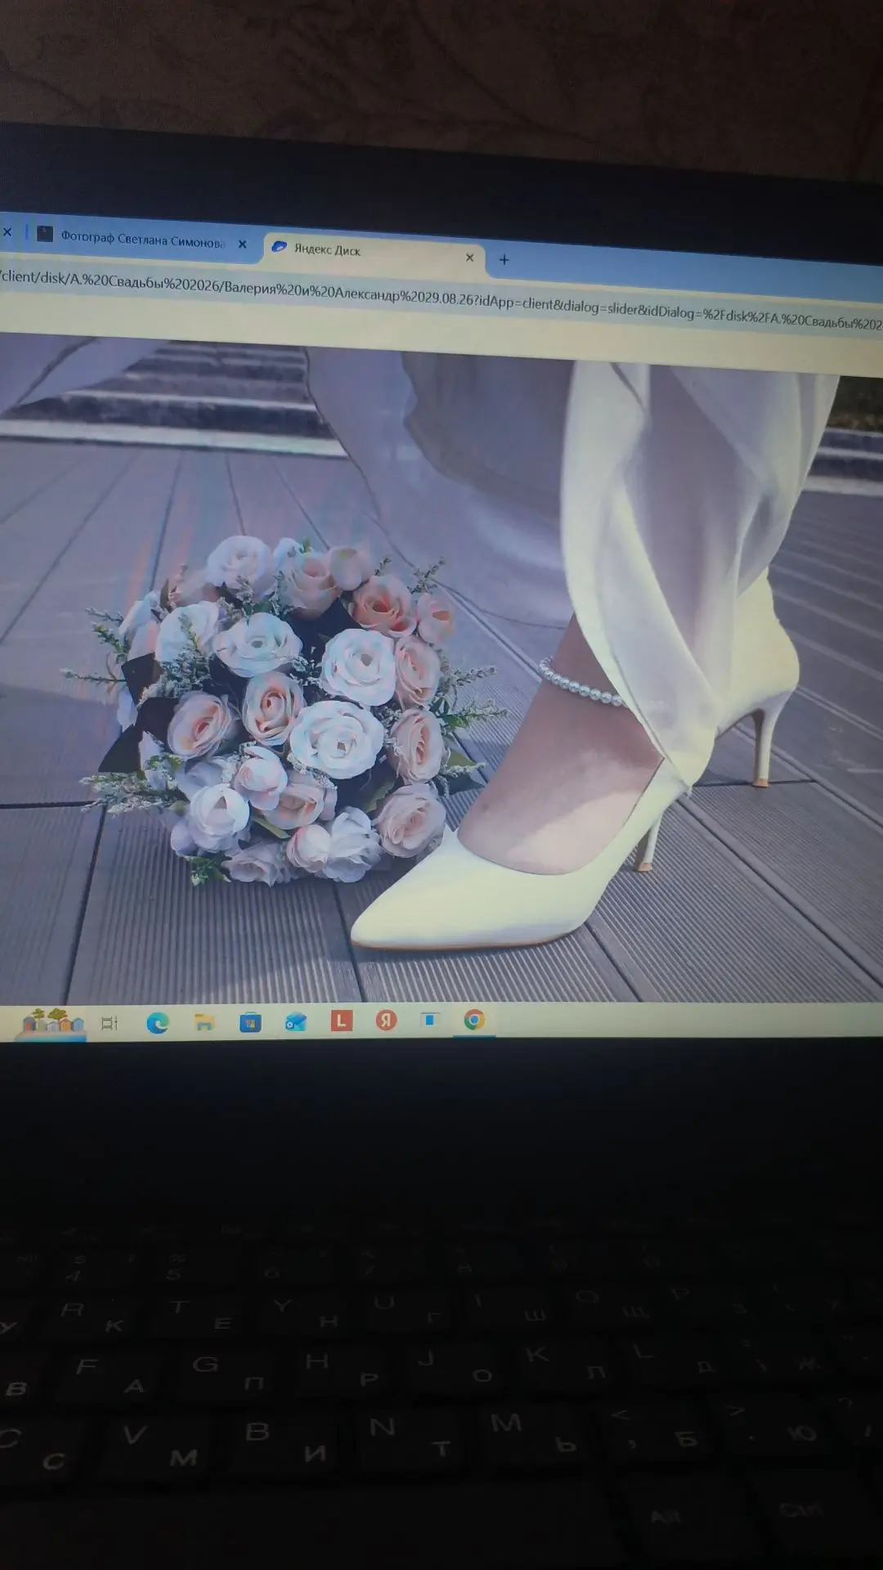Click the red L app icon
This screenshot has width=883, height=1570.
point(341,1020)
